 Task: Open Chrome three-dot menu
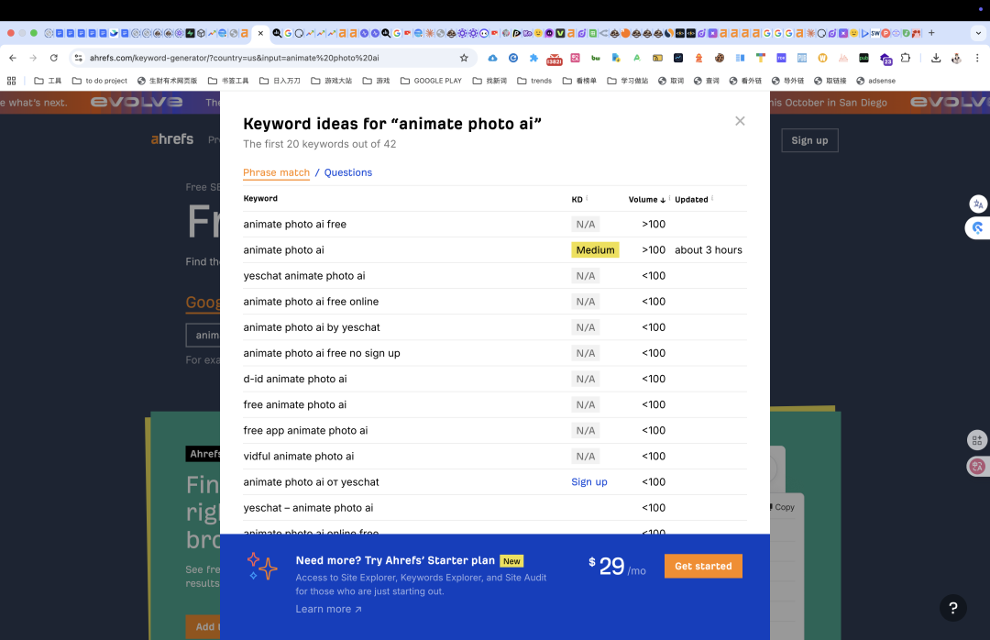tap(977, 58)
